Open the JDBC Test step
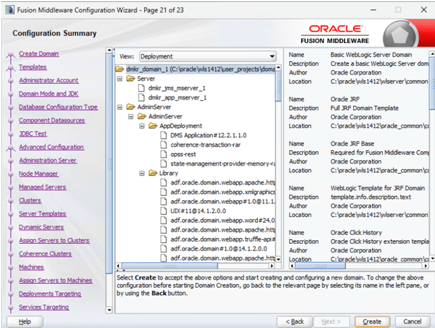 [x=33, y=134]
